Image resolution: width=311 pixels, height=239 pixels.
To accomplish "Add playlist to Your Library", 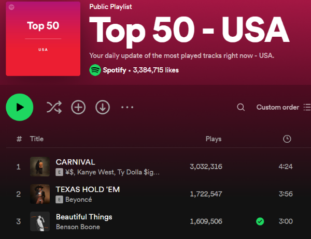I will tap(78, 107).
